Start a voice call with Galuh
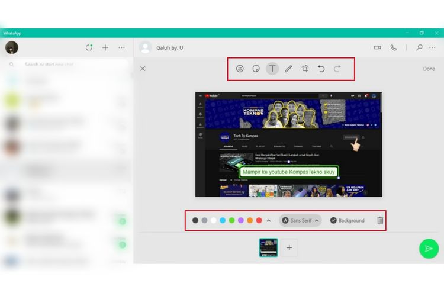The image size is (444, 296). [x=393, y=47]
